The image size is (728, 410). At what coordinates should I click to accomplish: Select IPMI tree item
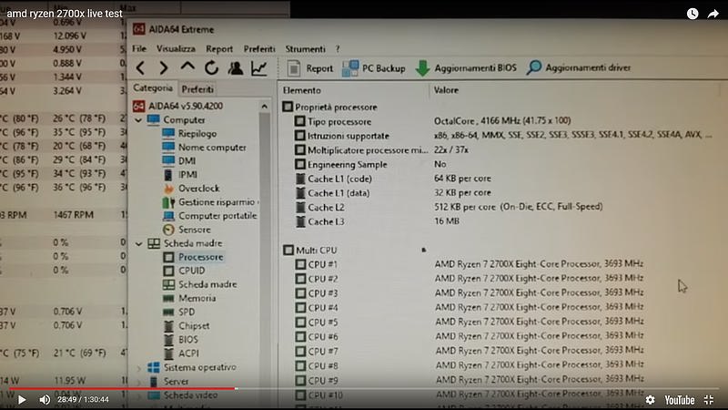[x=180, y=175]
